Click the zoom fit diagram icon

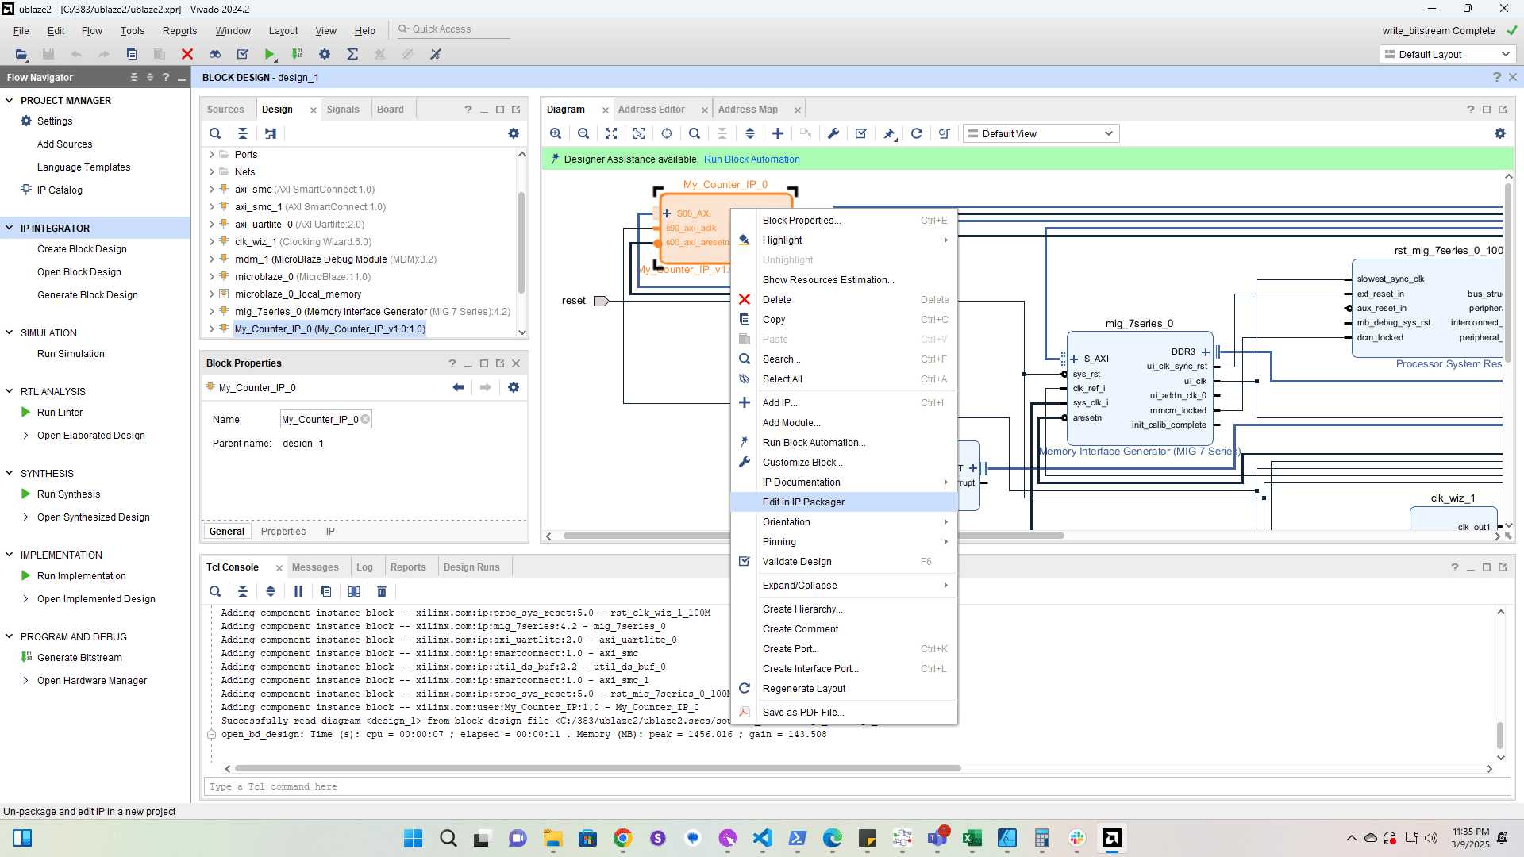(x=611, y=133)
